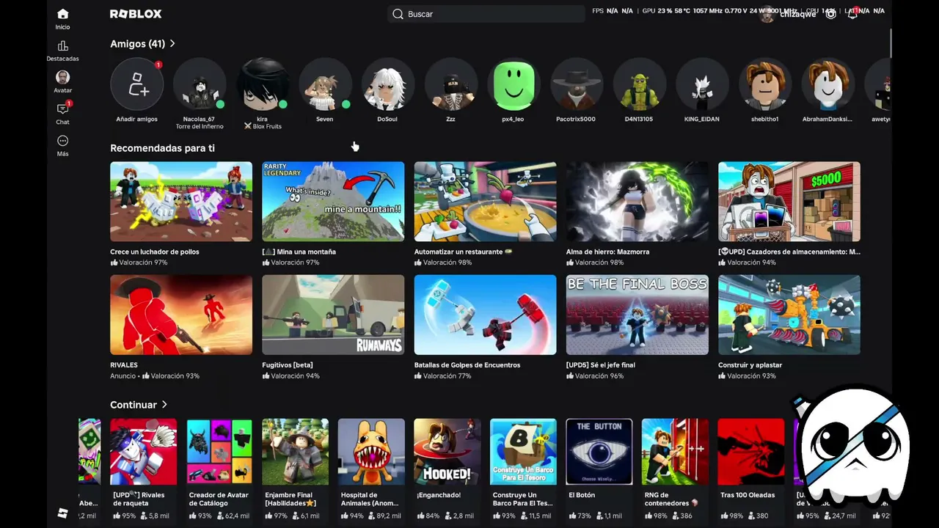Click the Batallas de Golpes de Encuentros title
The height and width of the screenshot is (528, 939).
click(467, 365)
